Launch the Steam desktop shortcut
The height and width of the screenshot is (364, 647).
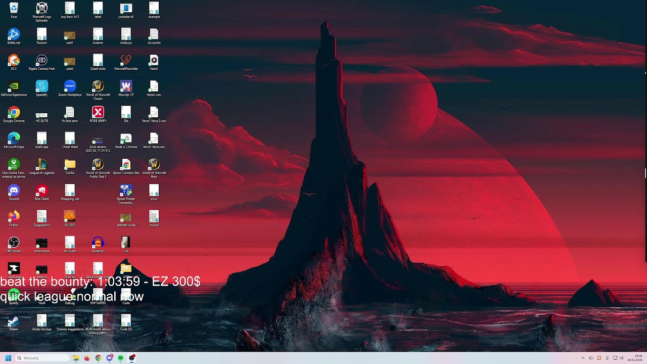pyautogui.click(x=14, y=323)
